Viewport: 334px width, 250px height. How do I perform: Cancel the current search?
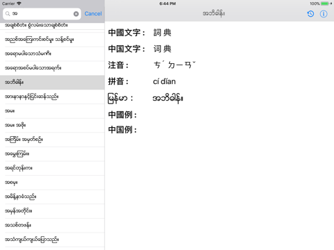pyautogui.click(x=93, y=14)
